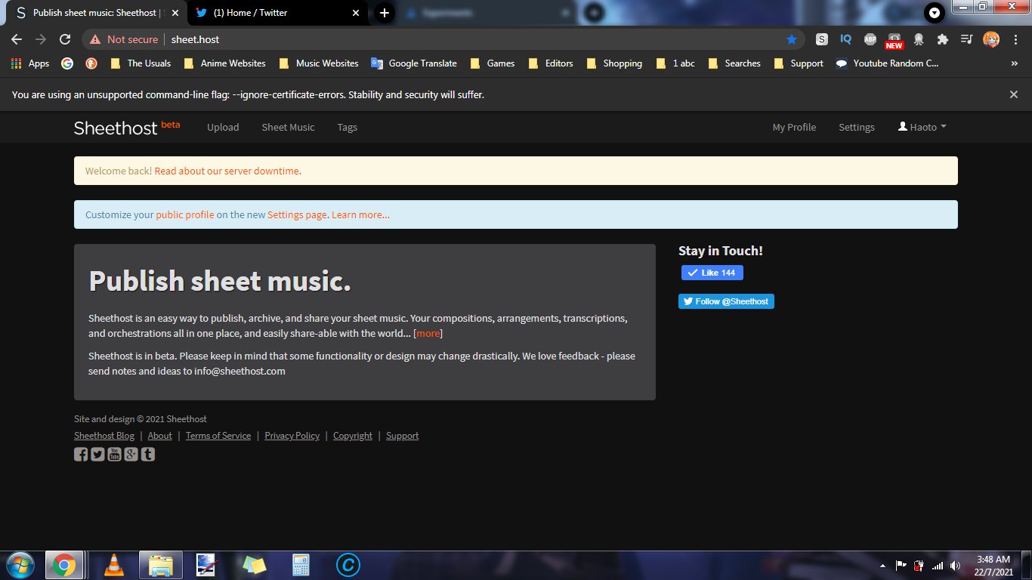Screen dimensions: 1032x580
Task: Open Calculator from the taskbar
Action: click(301, 565)
